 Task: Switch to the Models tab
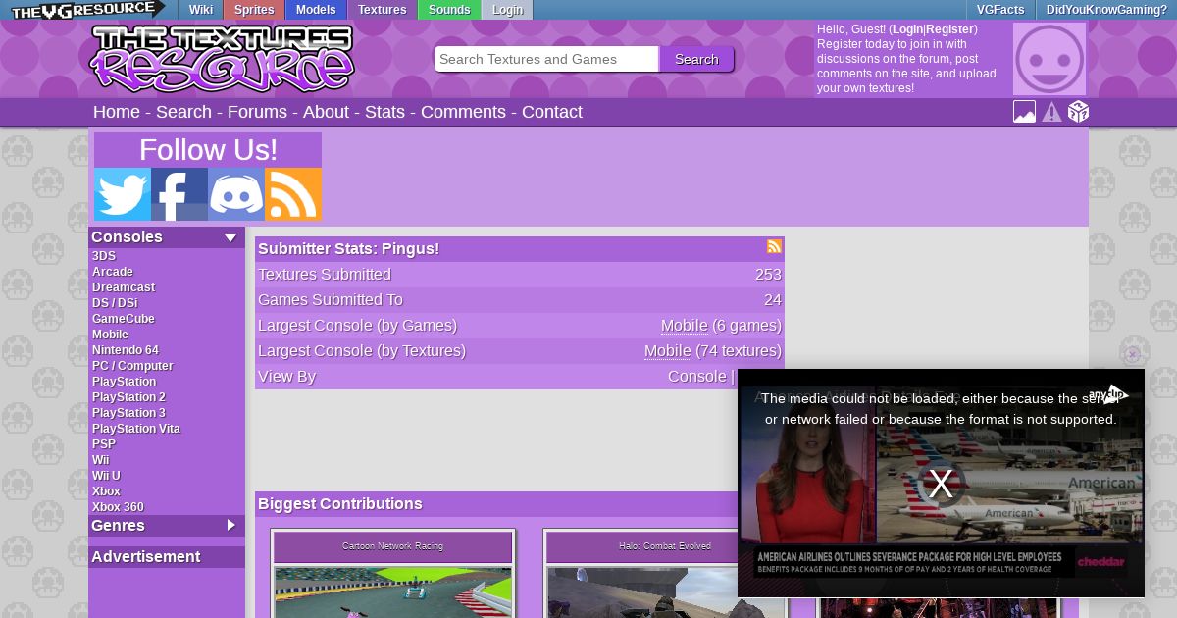pos(316,10)
